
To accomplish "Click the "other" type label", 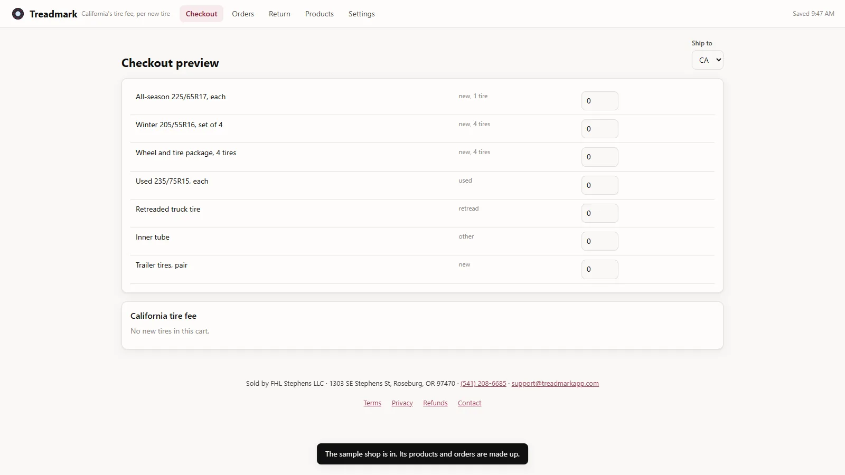I will [x=466, y=236].
